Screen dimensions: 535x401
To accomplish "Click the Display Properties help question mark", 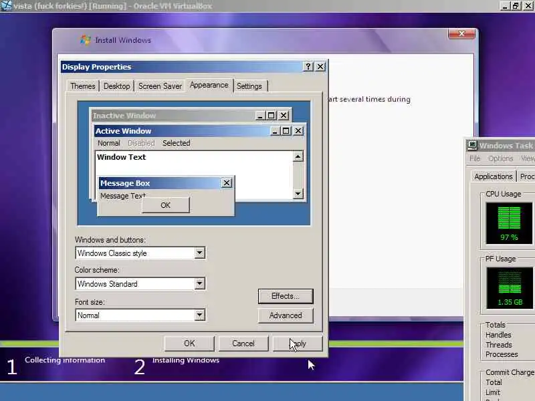I will [308, 66].
